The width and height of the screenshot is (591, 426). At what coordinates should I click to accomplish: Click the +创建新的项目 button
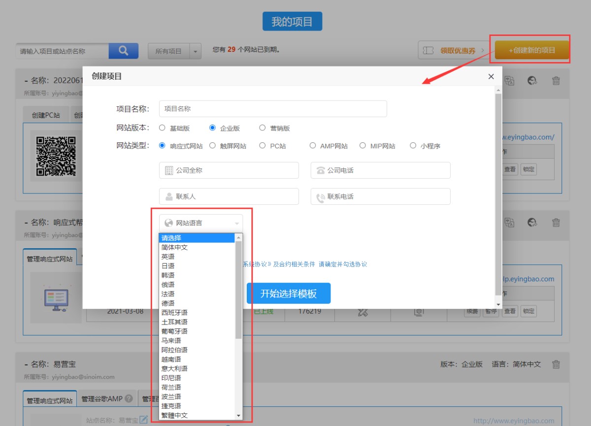532,50
